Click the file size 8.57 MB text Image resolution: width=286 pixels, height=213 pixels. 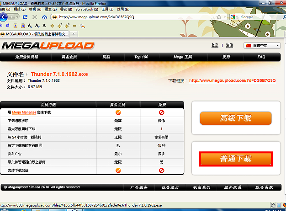(x=35, y=87)
